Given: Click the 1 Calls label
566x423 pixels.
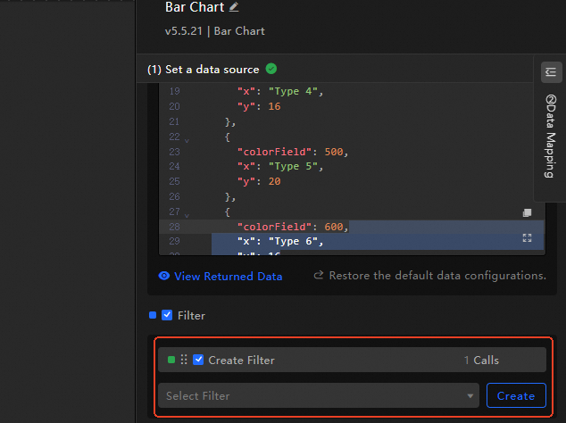Looking at the screenshot, I should [481, 360].
